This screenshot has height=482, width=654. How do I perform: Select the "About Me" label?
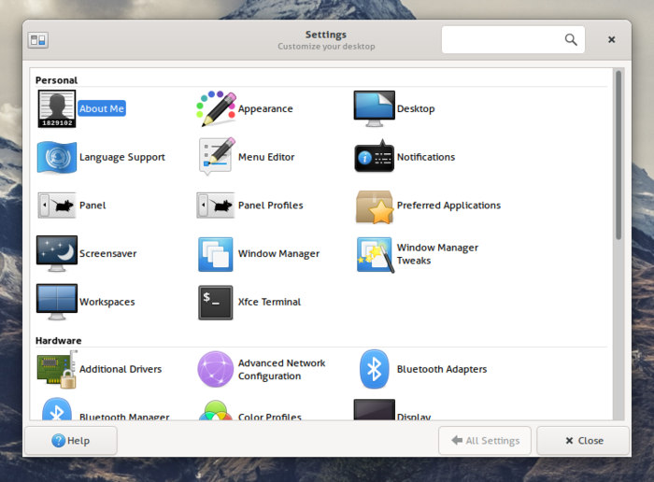point(102,109)
